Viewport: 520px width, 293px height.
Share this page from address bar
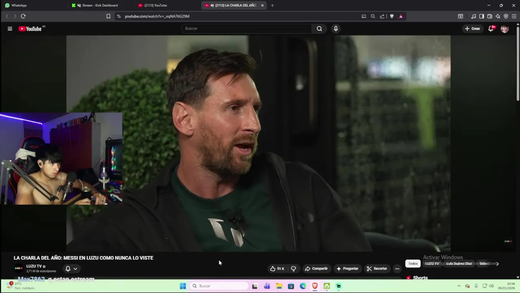(382, 16)
